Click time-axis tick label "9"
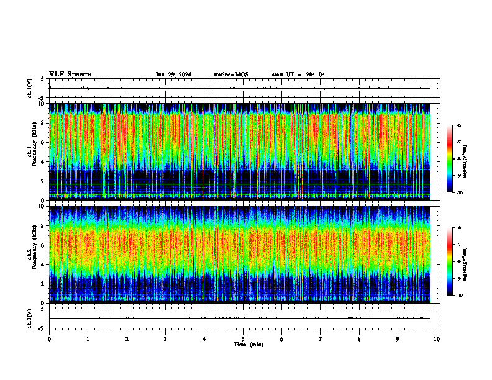 [x=398, y=339]
